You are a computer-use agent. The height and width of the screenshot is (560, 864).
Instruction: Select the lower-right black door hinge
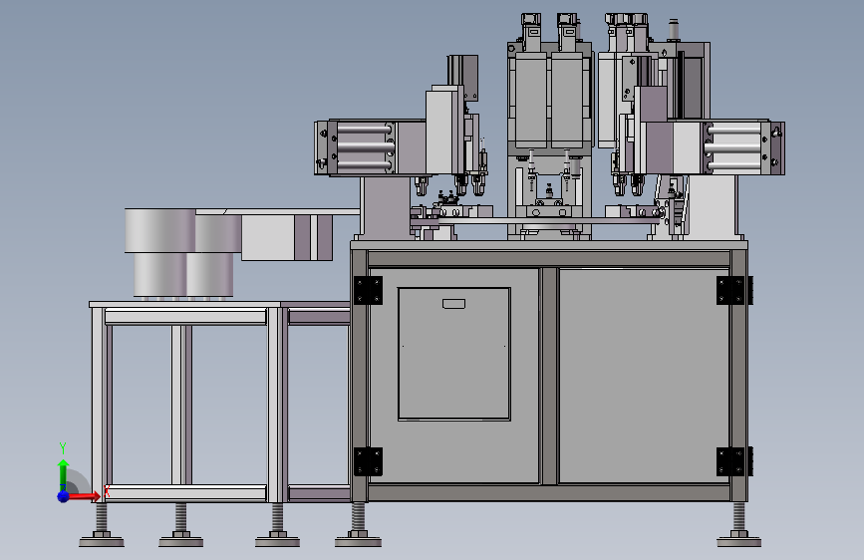click(734, 461)
